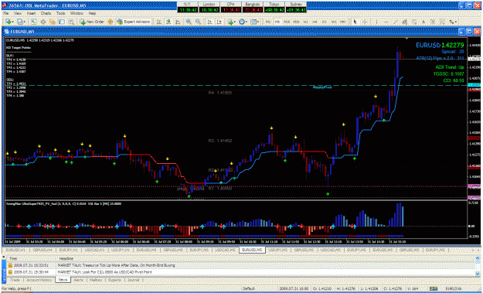This screenshot has height=293, width=483.
Task: Select the first EURUSD,H1 chart tab
Action: coord(16,250)
